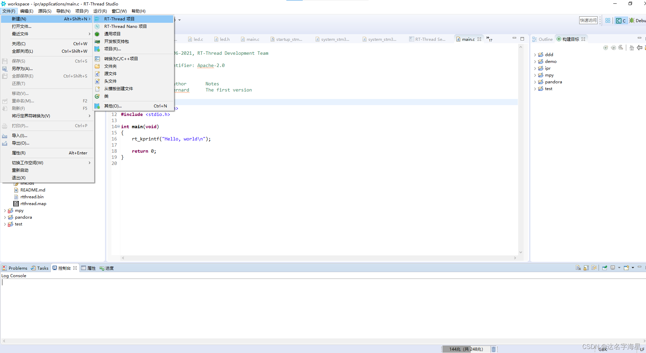Switch to led.h editor tab
Viewport: 646px width, 353px height.
[x=222, y=39]
